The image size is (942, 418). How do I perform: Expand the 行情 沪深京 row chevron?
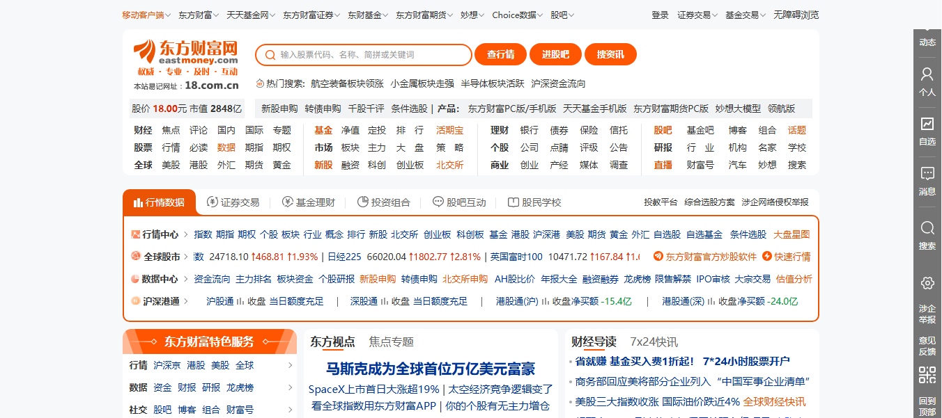(290, 366)
